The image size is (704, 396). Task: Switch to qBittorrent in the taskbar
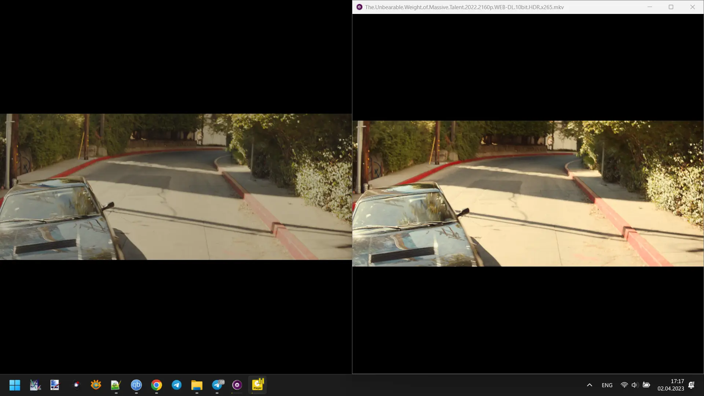(136, 385)
